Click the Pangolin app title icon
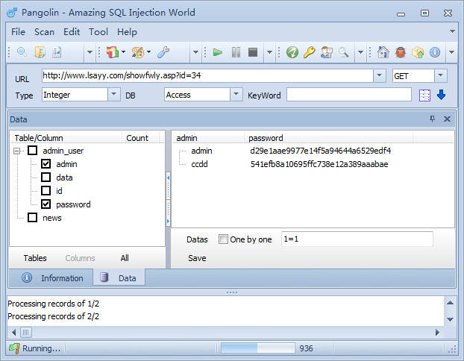The image size is (464, 361). point(12,13)
